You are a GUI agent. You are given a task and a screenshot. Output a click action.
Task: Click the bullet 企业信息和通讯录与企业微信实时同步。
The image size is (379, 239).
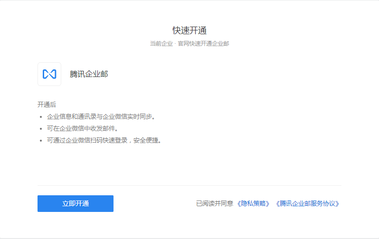click(101, 116)
